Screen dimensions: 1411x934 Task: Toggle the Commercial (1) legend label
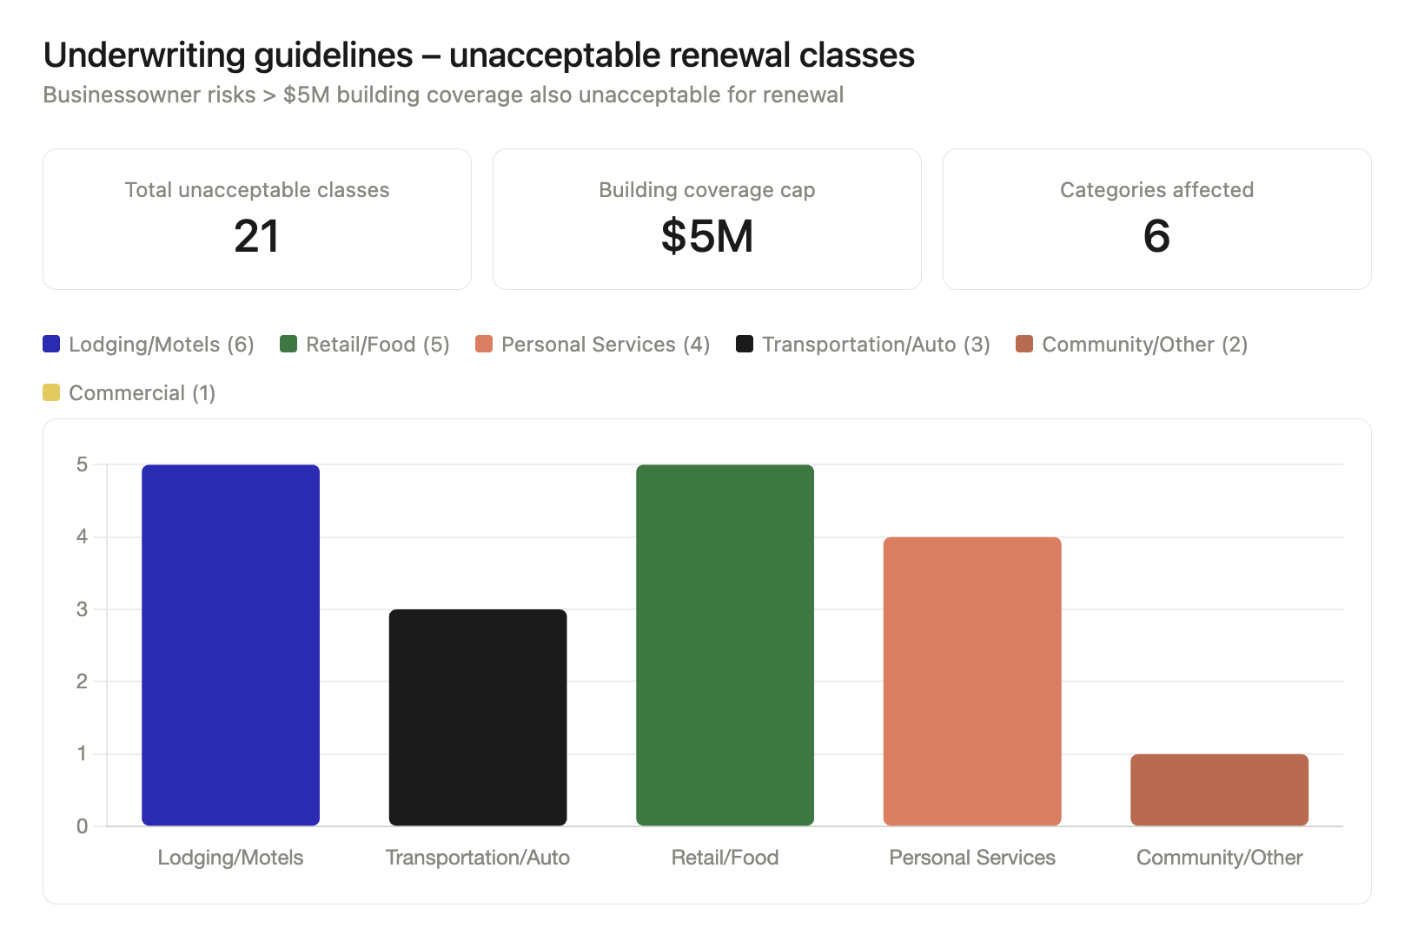[x=142, y=393]
